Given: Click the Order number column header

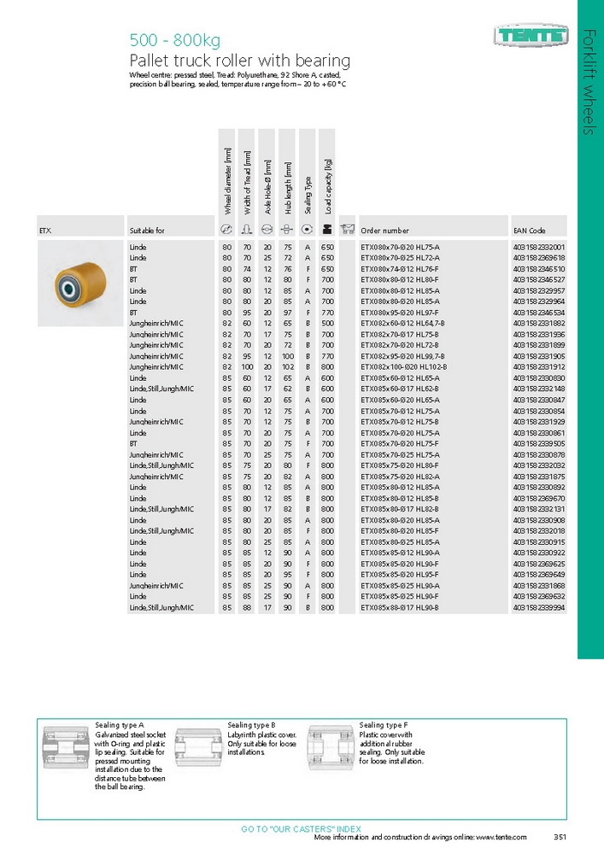Looking at the screenshot, I should tap(384, 231).
